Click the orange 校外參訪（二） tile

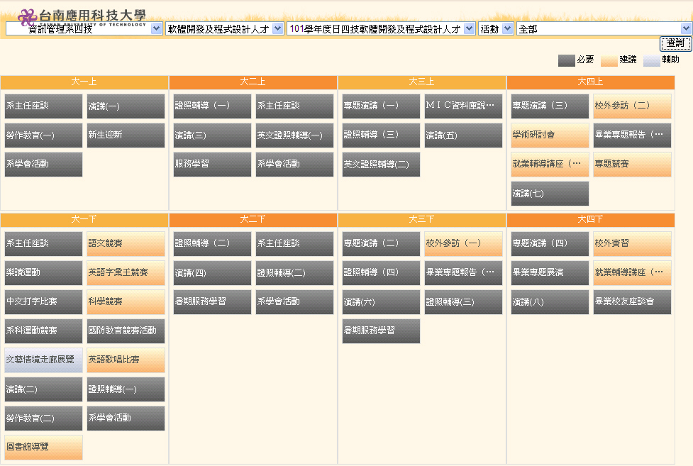pyautogui.click(x=632, y=106)
